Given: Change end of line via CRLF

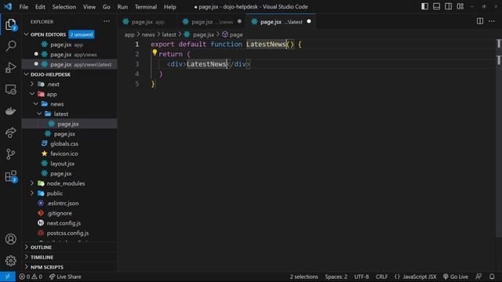Looking at the screenshot, I should pos(382,277).
